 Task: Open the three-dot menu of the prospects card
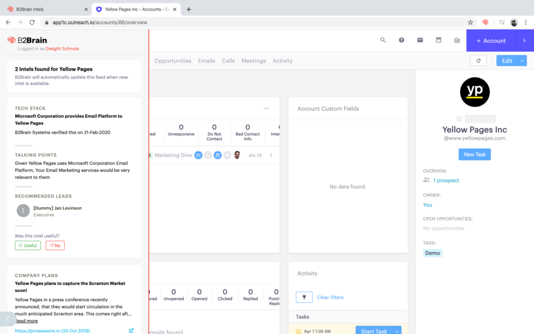[x=266, y=109]
